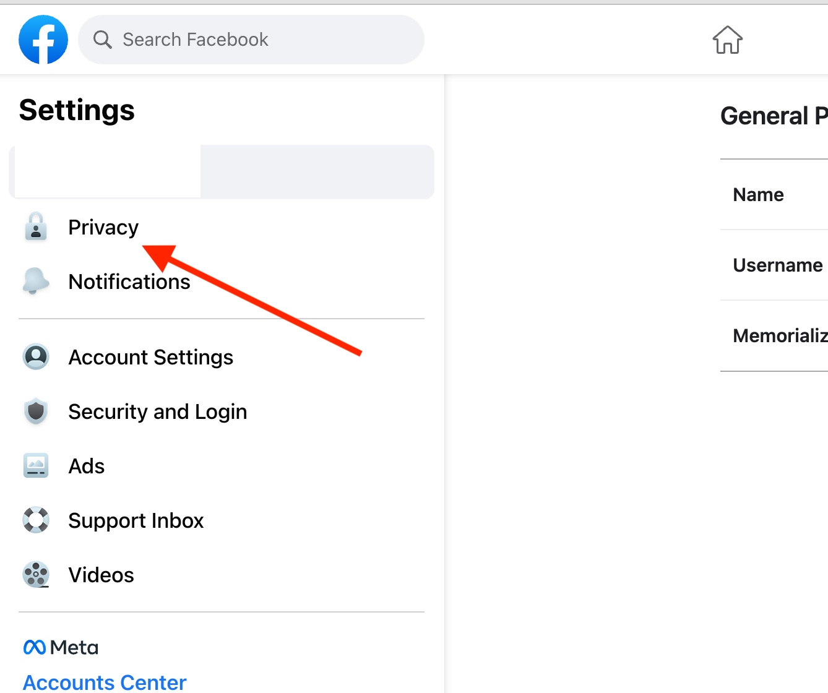Click the Account Settings profile icon

(x=36, y=357)
